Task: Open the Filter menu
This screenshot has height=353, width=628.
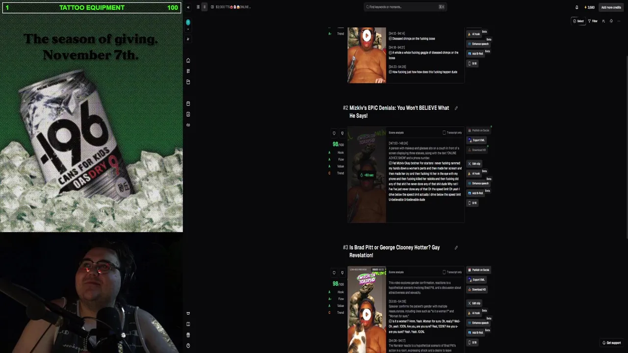Action: pyautogui.click(x=593, y=21)
